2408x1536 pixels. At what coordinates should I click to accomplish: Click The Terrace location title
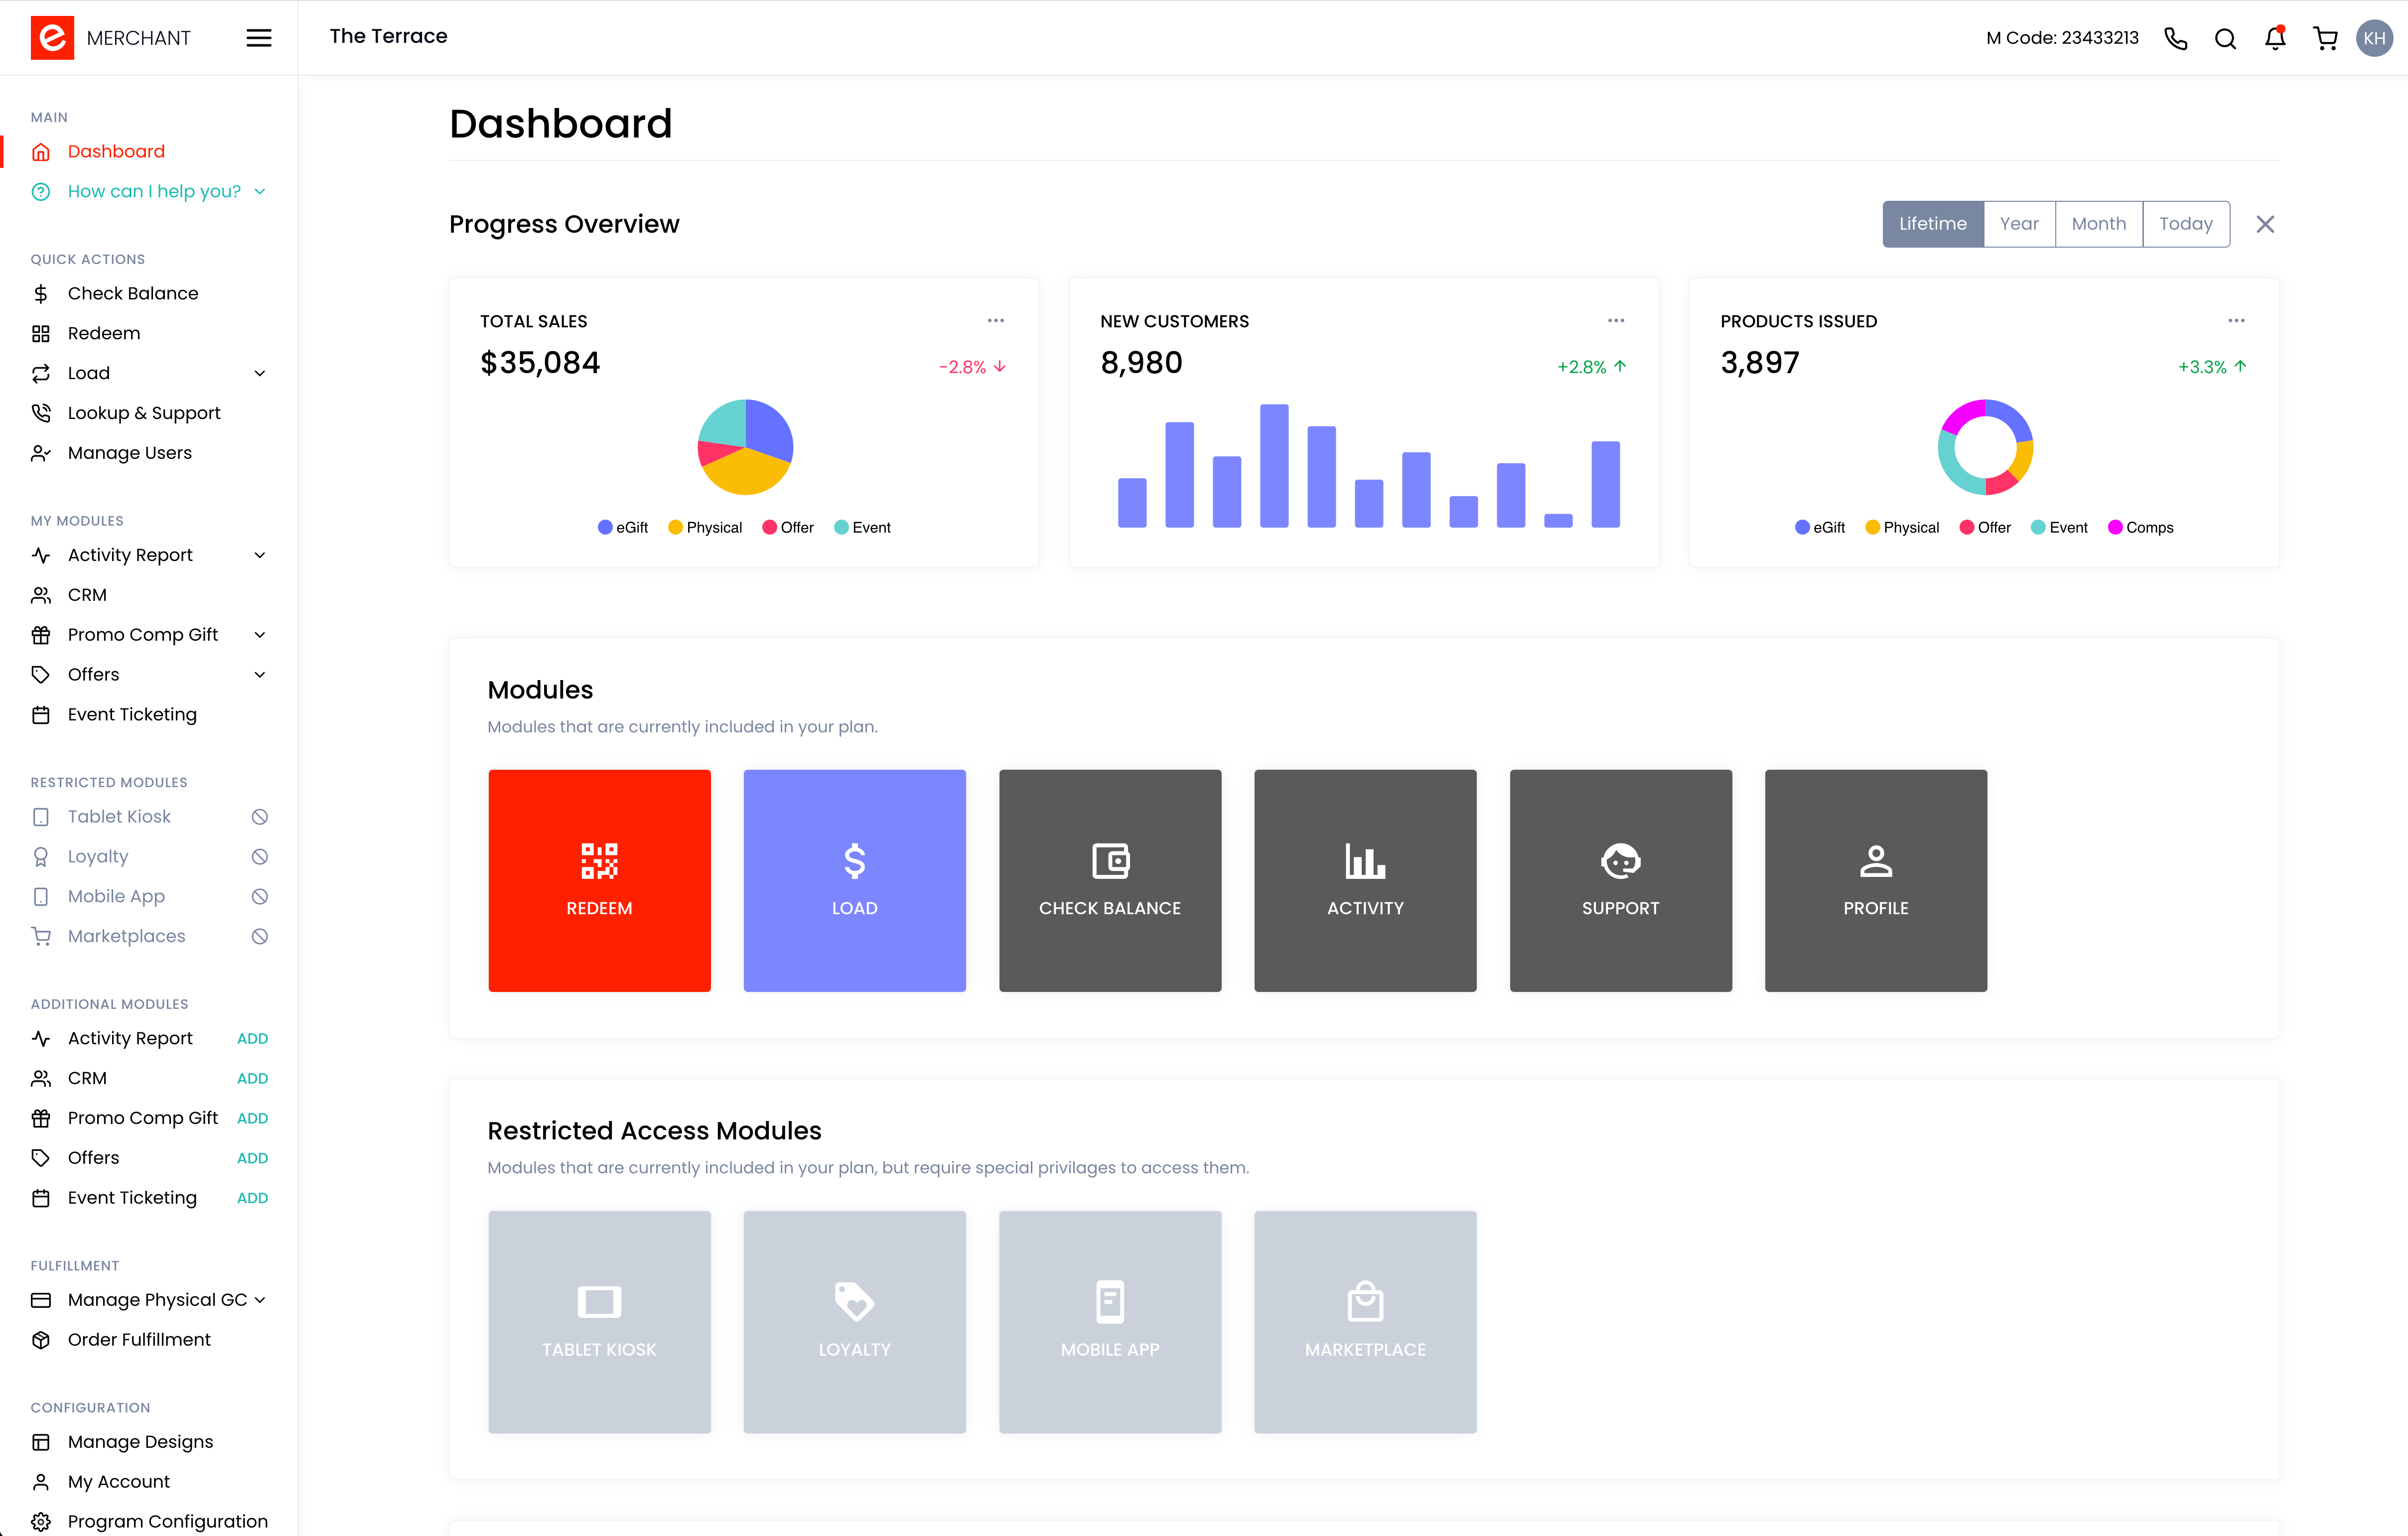[x=388, y=36]
